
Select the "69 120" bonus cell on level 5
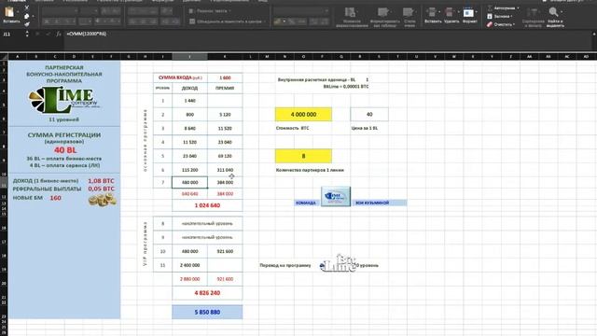[x=225, y=156]
